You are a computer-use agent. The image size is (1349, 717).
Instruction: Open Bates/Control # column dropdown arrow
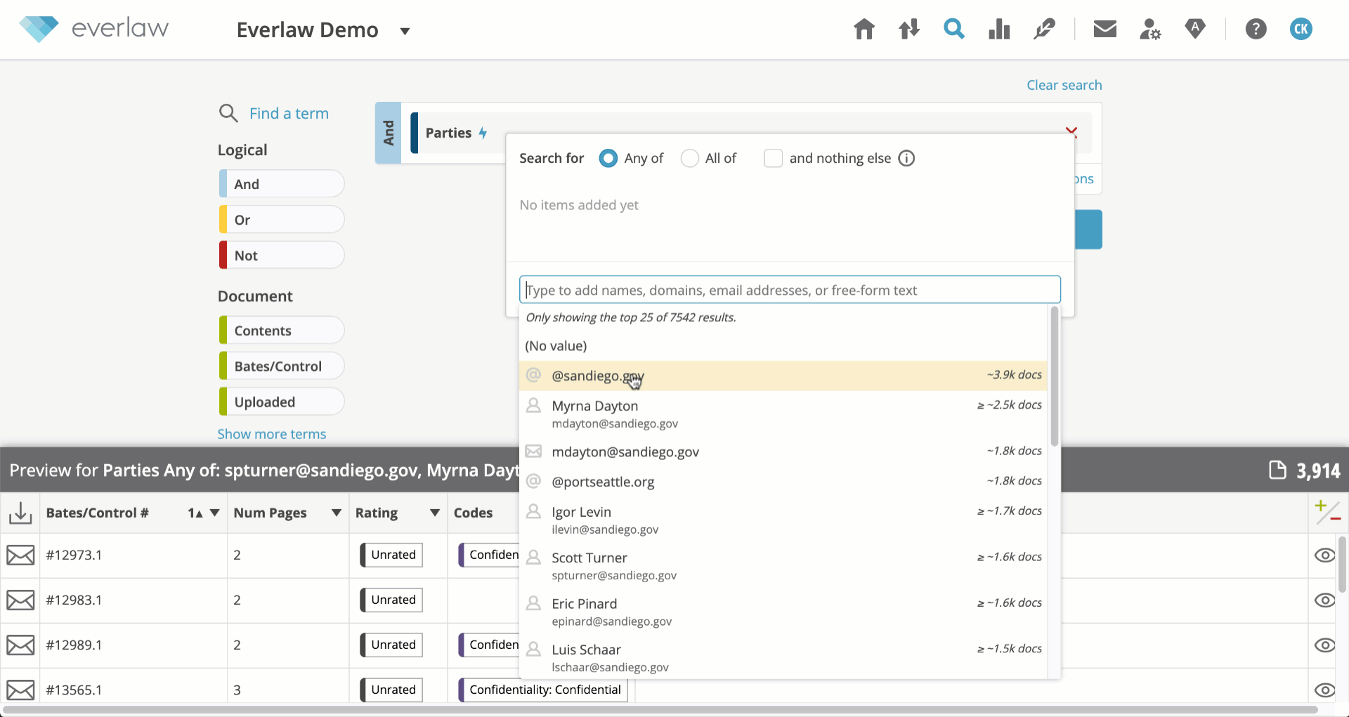[x=214, y=513]
